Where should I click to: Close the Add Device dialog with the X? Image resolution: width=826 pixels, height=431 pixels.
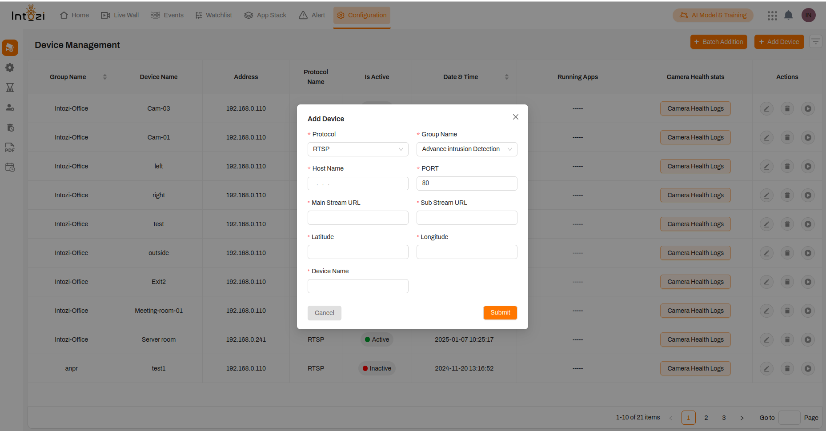click(515, 117)
